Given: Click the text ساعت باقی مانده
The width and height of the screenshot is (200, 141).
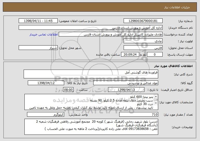Looking at the screenshot, I should pos(108,55).
